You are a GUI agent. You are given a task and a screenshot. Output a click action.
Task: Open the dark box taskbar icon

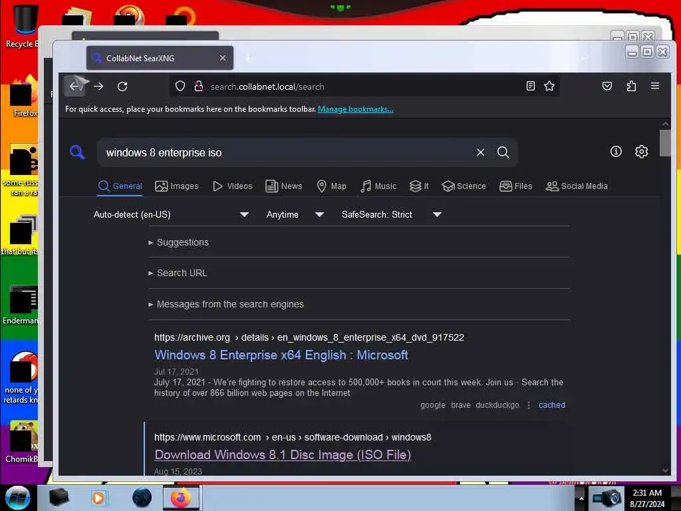(59, 498)
